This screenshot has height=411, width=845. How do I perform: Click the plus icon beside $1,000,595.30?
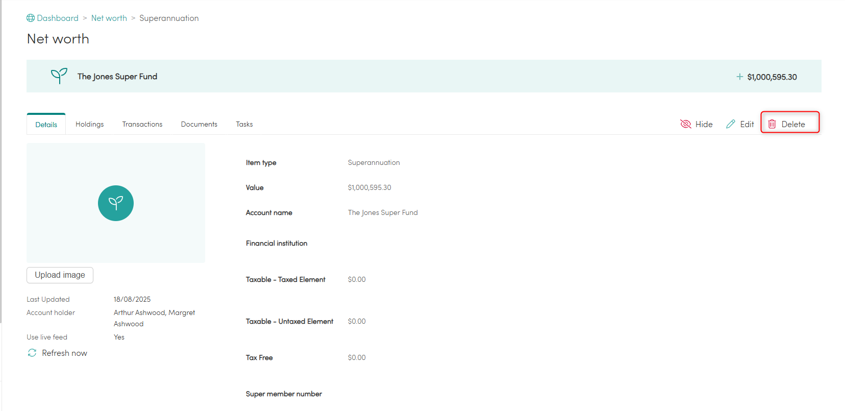(x=739, y=77)
